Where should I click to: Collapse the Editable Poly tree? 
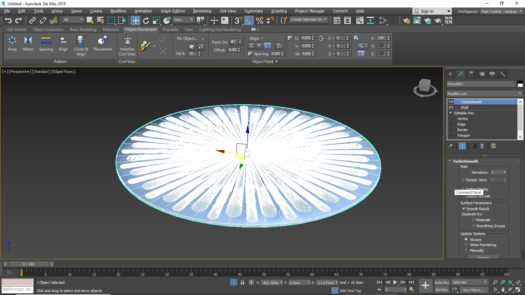pos(451,113)
